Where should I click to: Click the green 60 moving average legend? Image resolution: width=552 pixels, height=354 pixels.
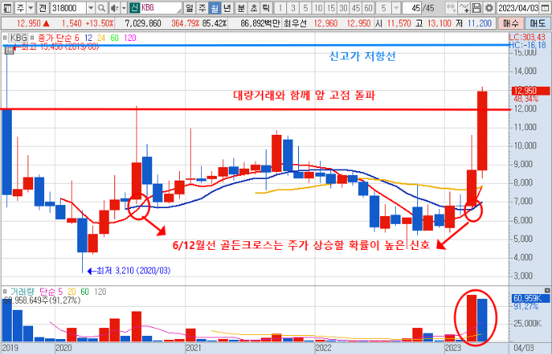pos(115,38)
